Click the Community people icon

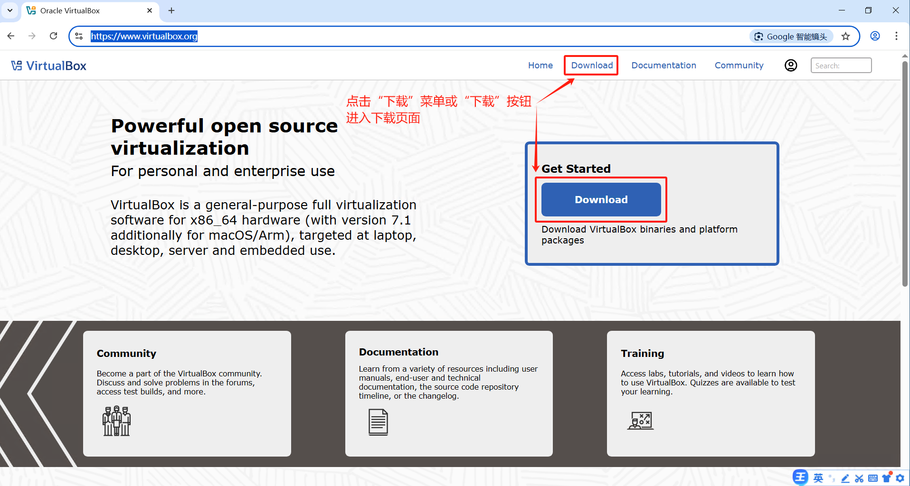tap(116, 421)
